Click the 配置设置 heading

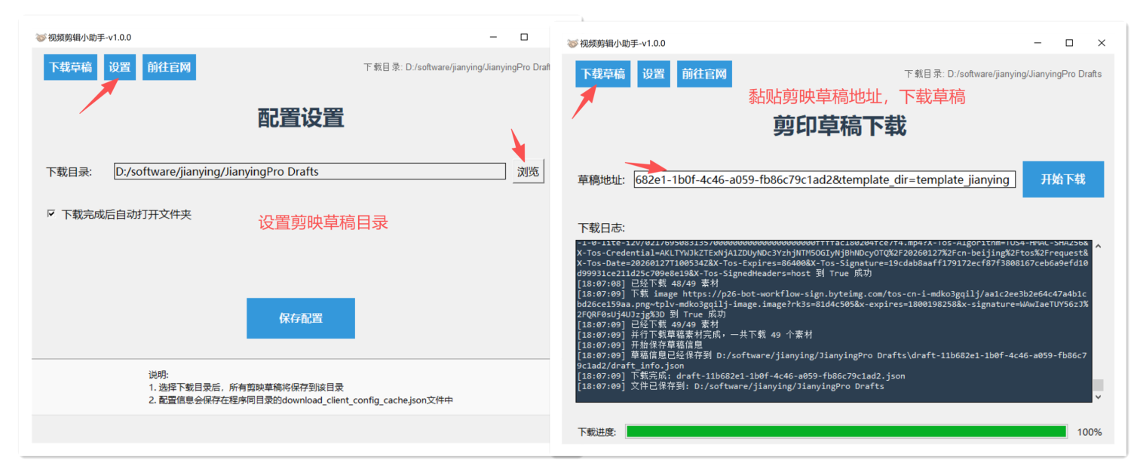[x=301, y=118]
